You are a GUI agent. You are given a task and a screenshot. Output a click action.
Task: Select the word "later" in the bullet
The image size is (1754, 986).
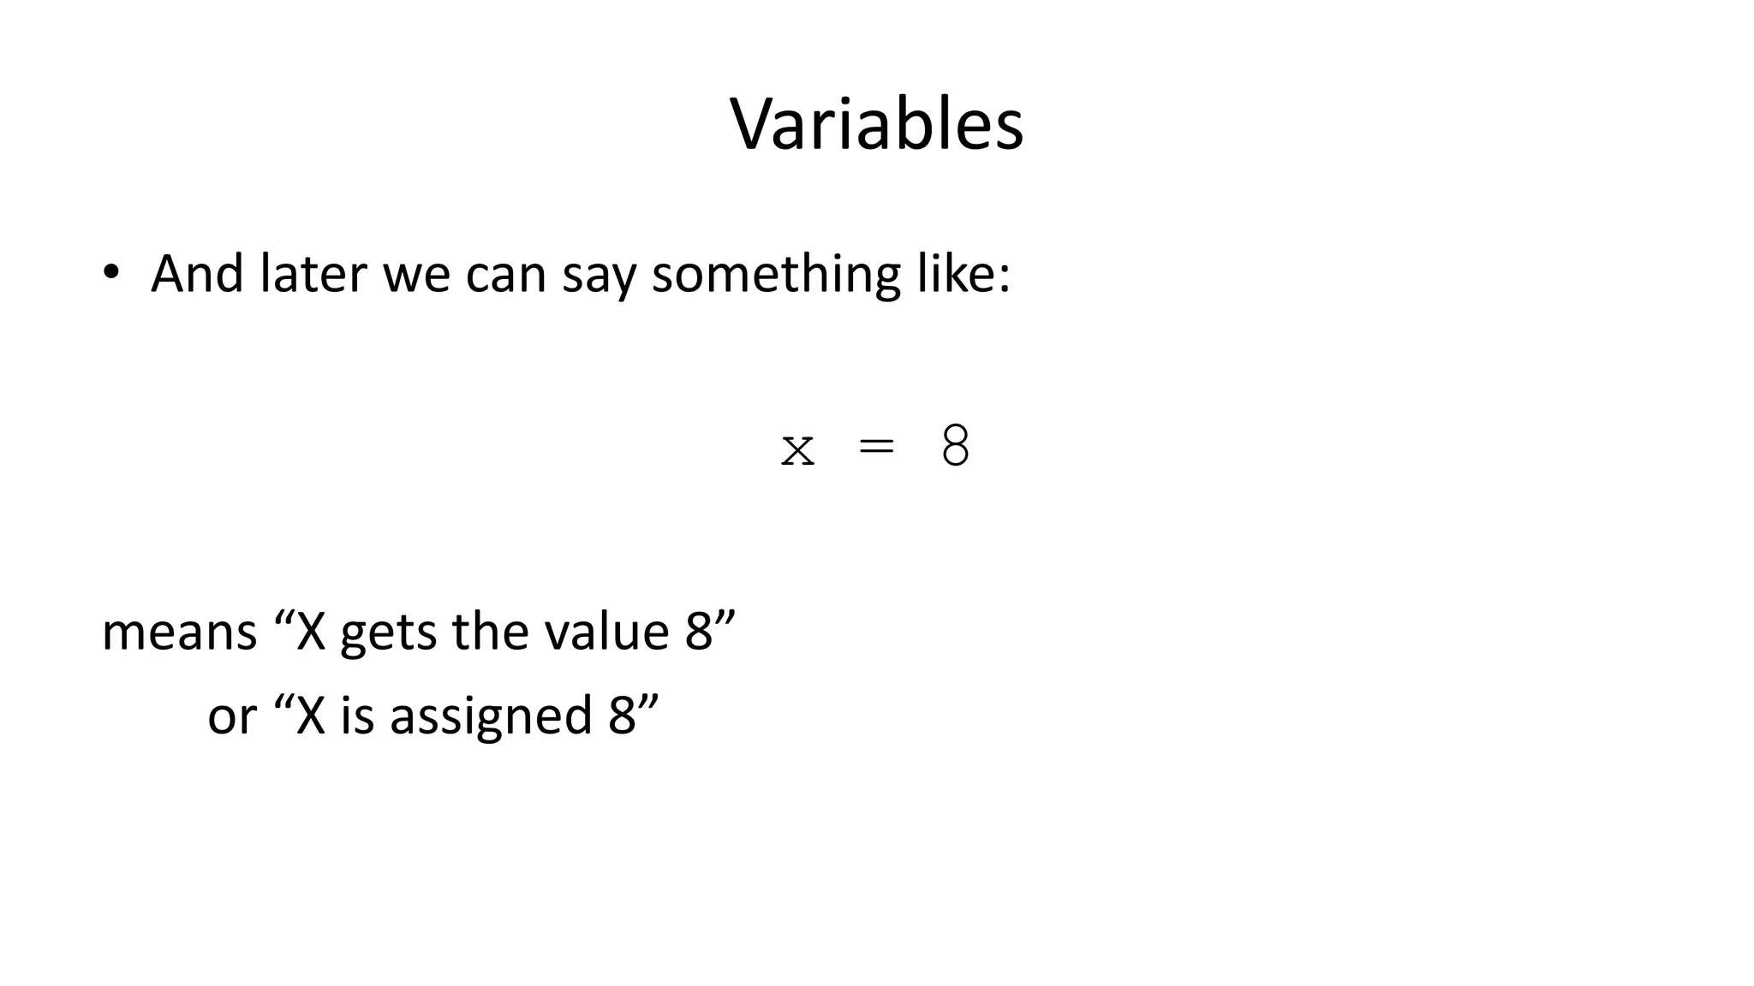click(x=313, y=274)
